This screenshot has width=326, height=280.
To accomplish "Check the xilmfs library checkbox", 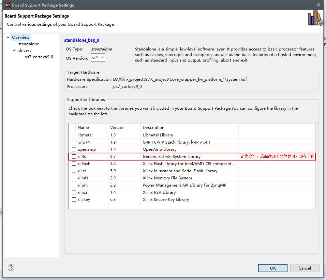I will (74, 178).
